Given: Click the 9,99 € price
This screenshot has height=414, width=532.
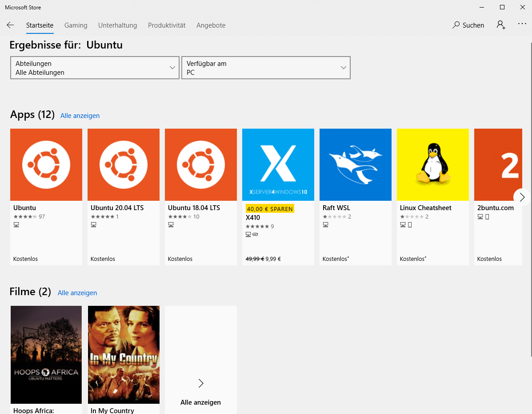Looking at the screenshot, I should click(x=273, y=259).
